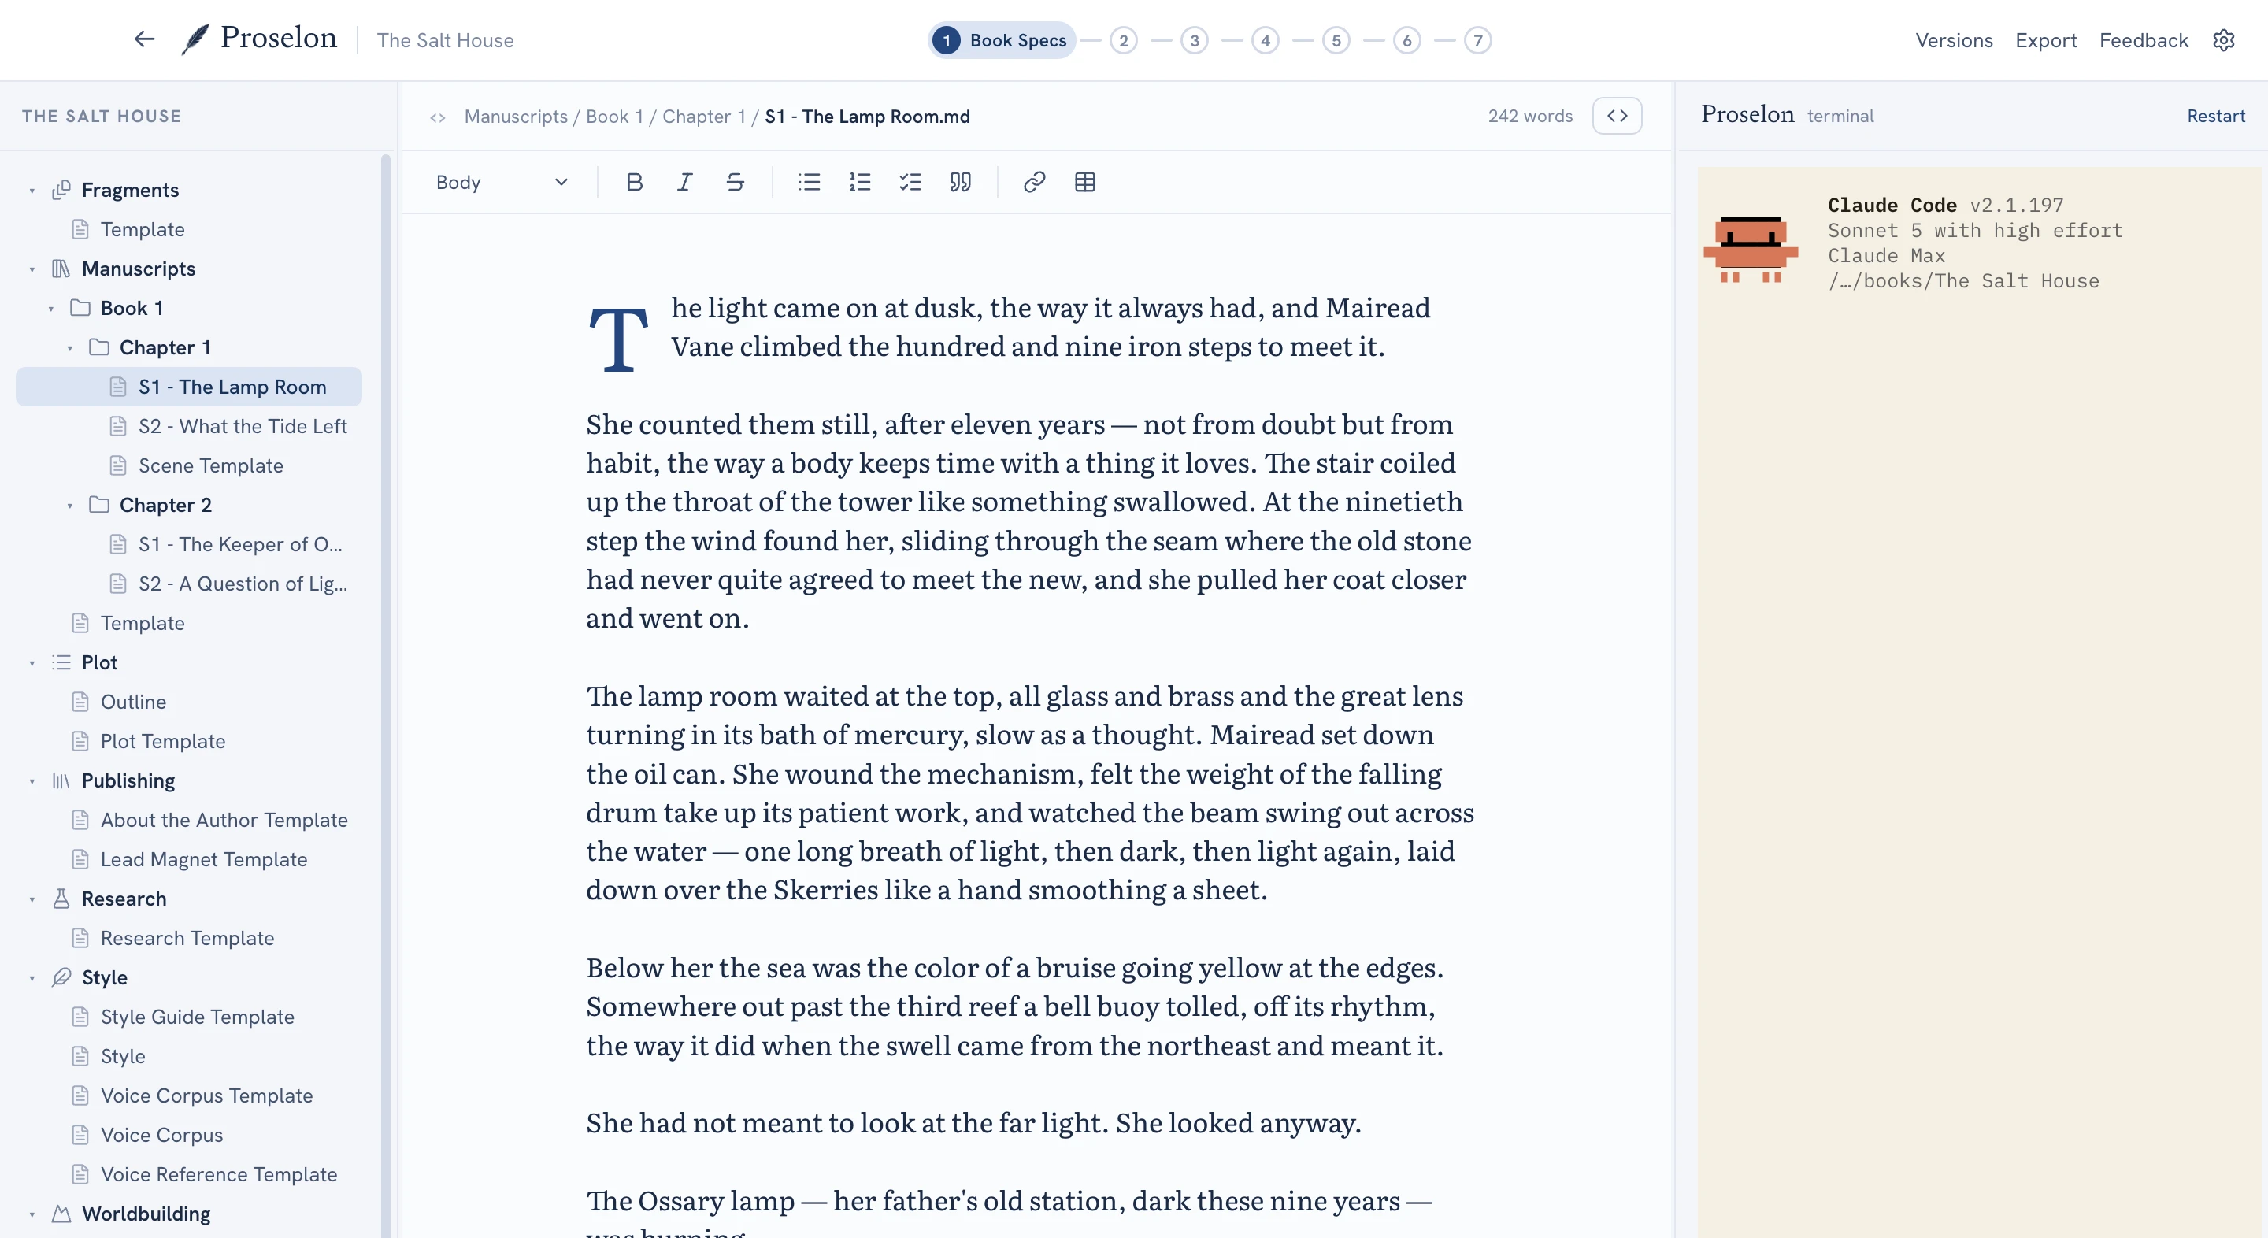
Task: Go to workflow step 6
Action: click(x=1407, y=40)
